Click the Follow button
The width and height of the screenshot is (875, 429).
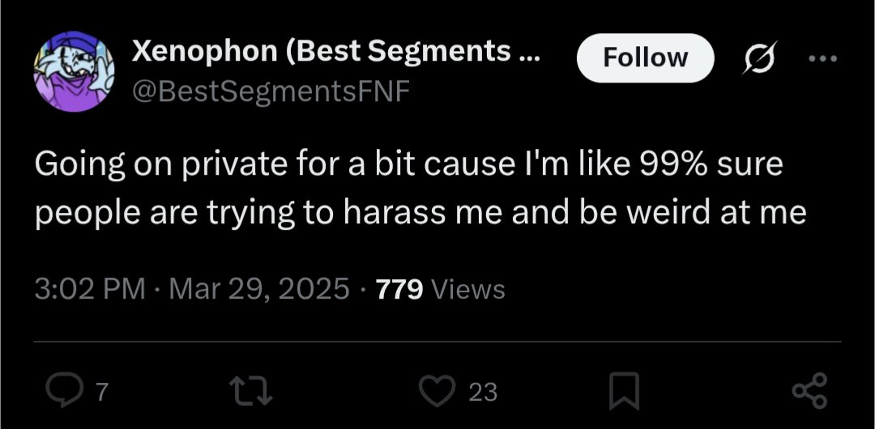[x=645, y=57]
